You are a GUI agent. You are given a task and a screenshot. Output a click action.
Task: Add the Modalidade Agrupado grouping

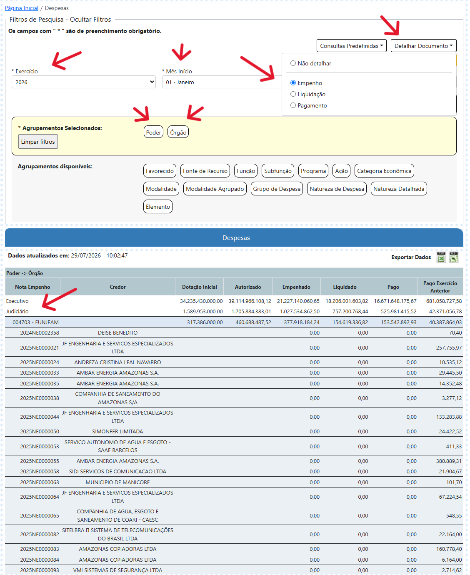coord(215,189)
